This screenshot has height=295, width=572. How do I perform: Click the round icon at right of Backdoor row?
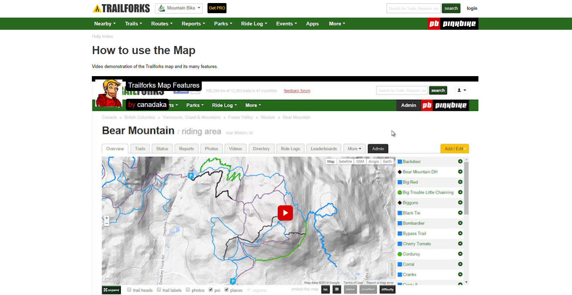coord(460,161)
